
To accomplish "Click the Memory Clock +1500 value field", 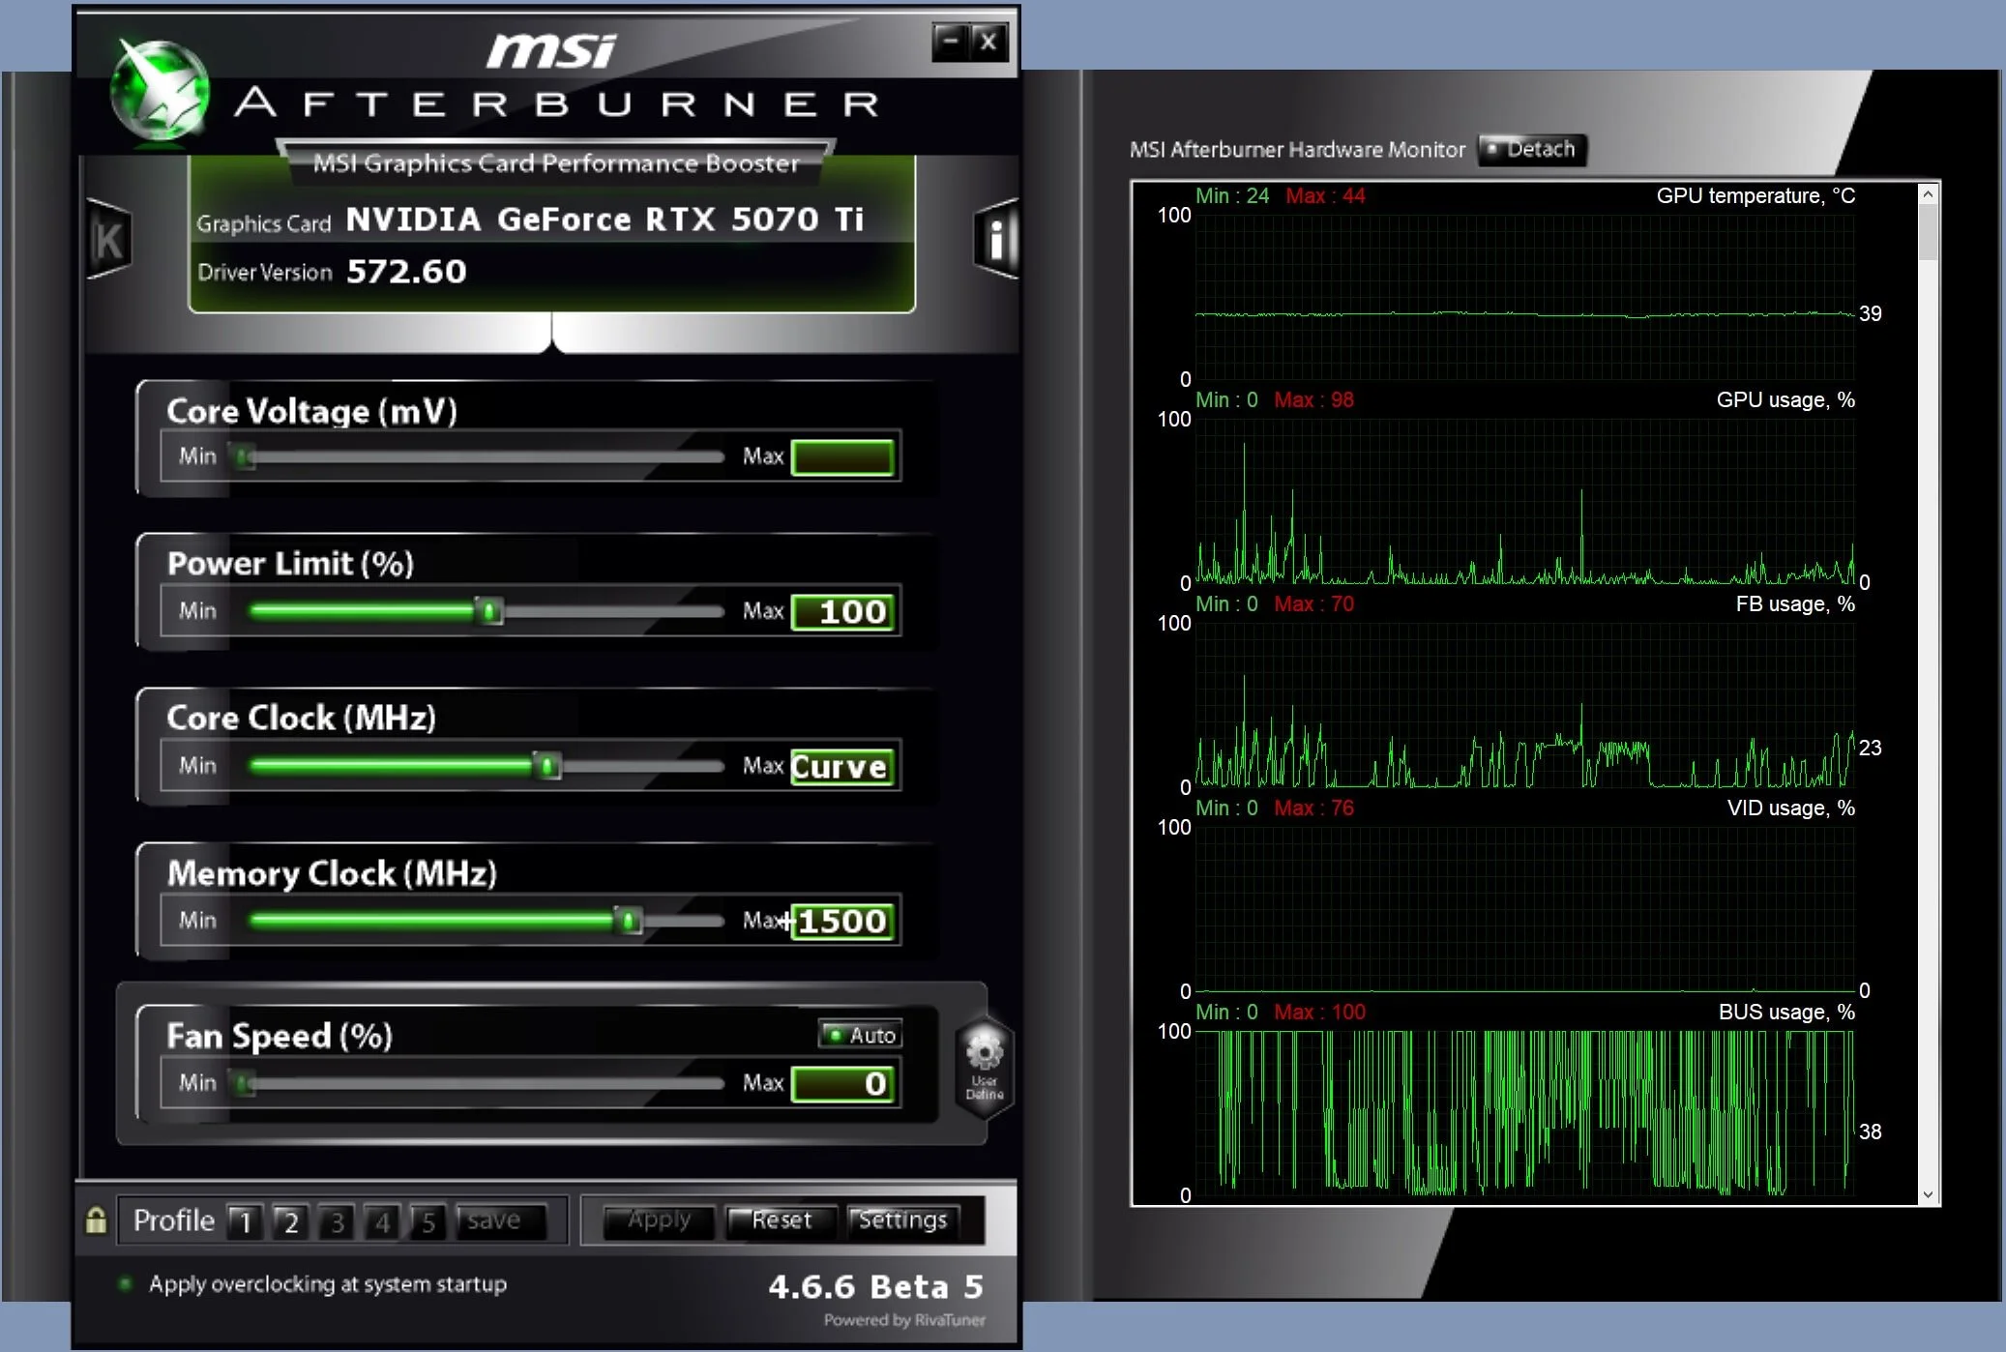I will [x=842, y=921].
